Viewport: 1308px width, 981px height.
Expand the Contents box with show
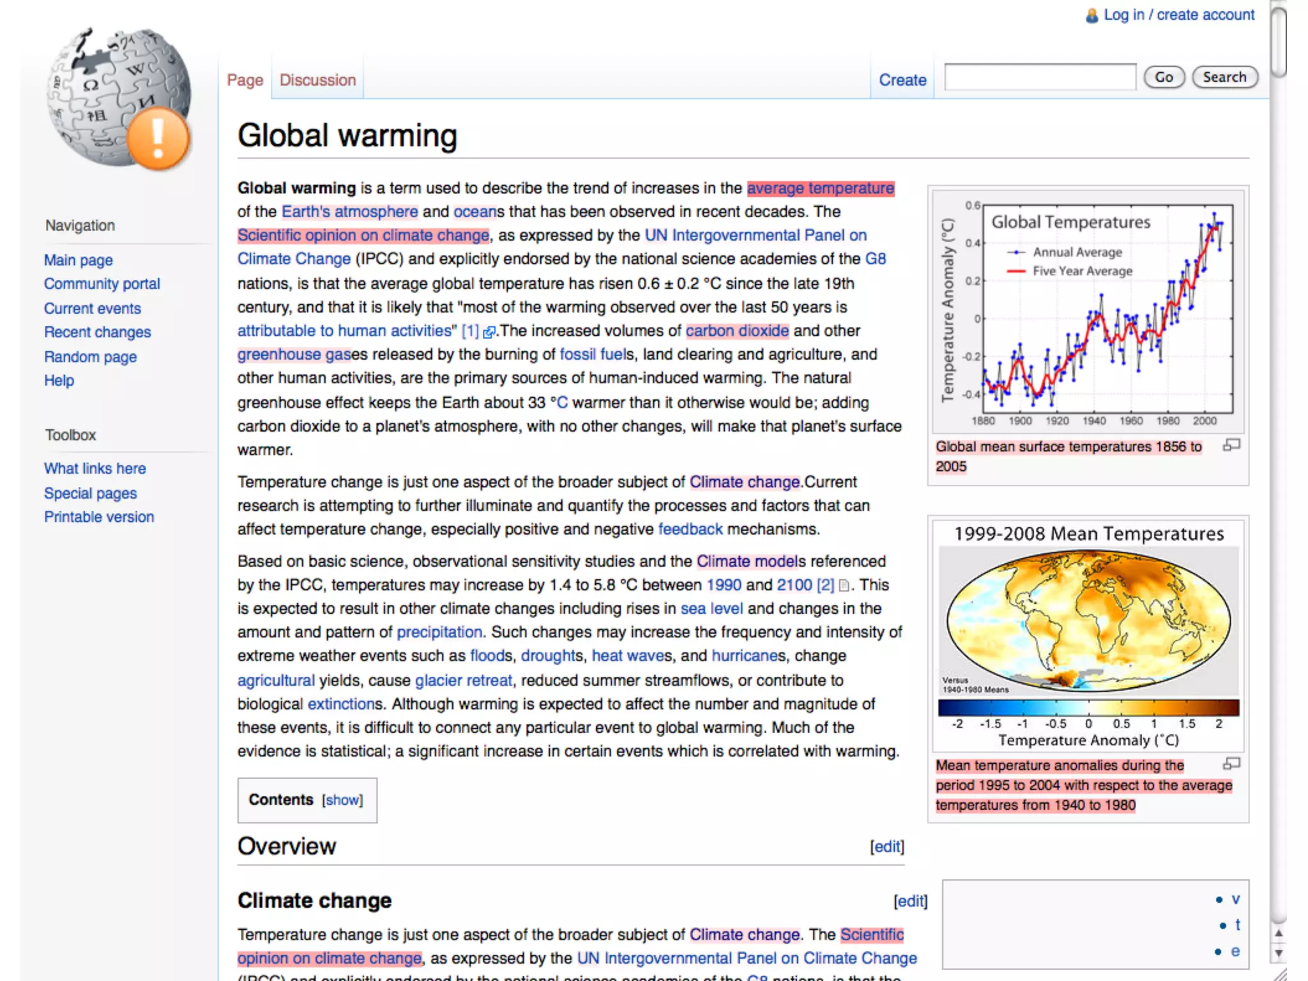[x=342, y=800]
